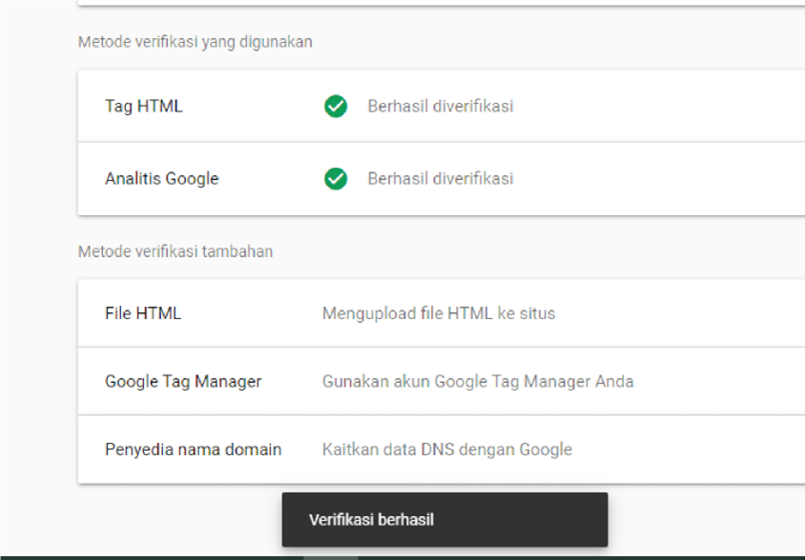Click the green checkmark beside Analitis Google
Viewport: 805px width, 560px height.
(336, 178)
